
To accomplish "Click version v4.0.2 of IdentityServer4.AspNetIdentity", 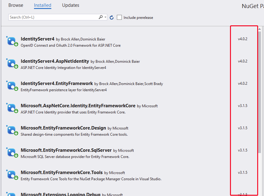I will coord(242,61).
